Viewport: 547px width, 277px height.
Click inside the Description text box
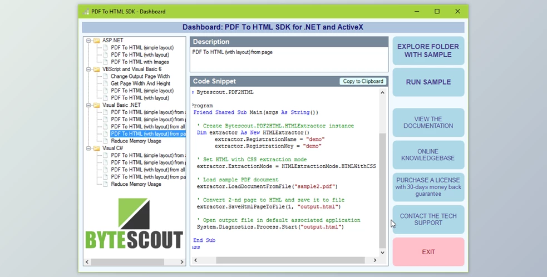click(x=289, y=60)
